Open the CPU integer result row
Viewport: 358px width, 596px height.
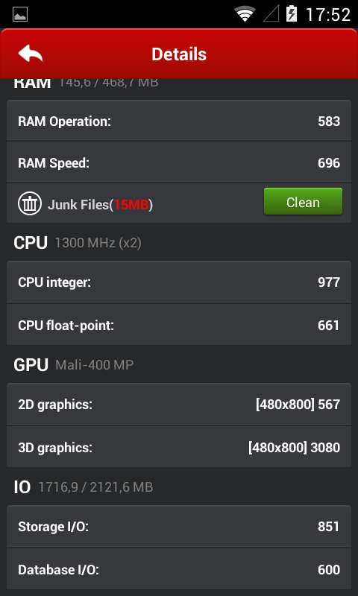179,282
